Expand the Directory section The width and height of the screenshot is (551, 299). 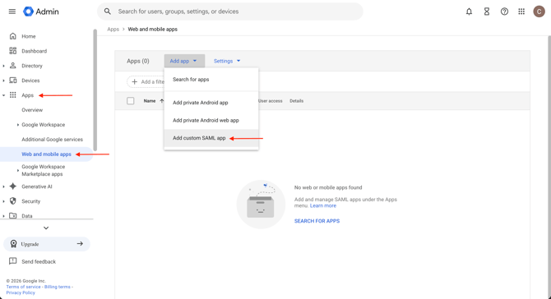tap(3, 66)
